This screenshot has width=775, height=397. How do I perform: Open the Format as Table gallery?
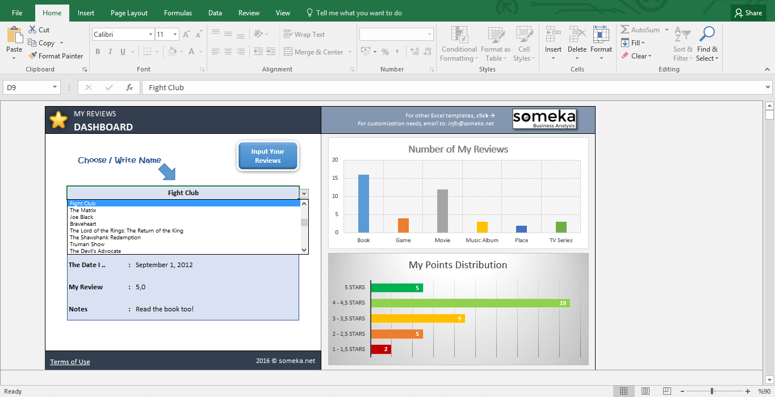[x=496, y=44]
